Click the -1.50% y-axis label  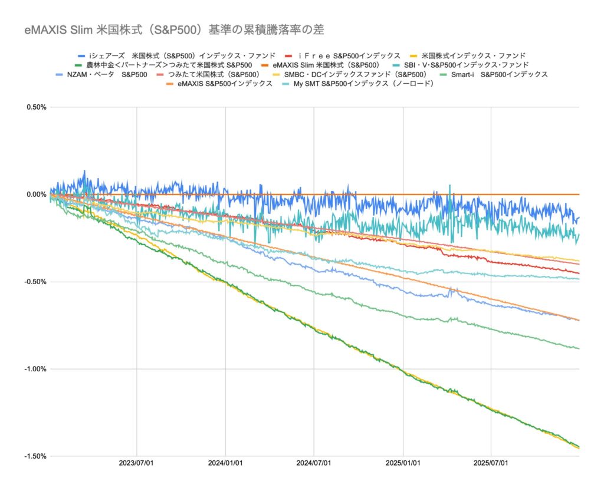34,456
